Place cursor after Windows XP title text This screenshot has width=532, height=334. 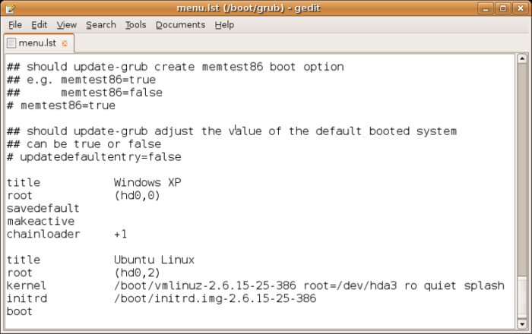182,183
